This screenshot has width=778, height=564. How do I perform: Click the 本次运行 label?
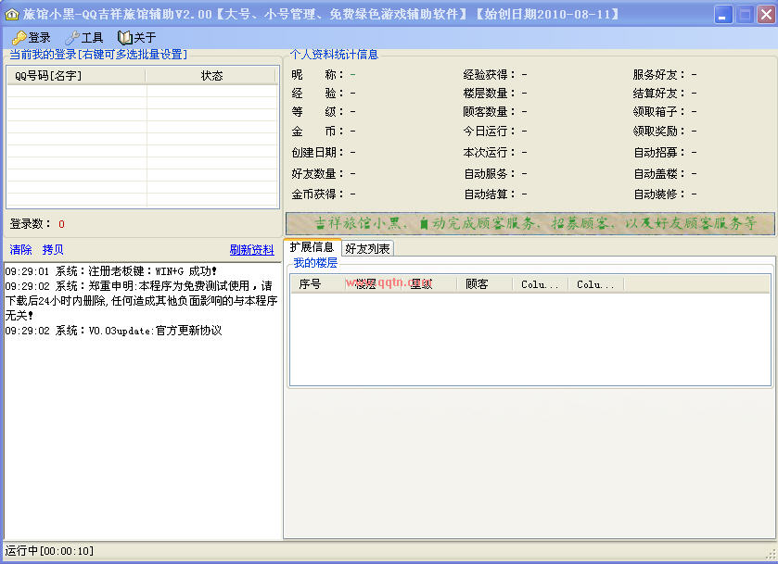tap(489, 152)
